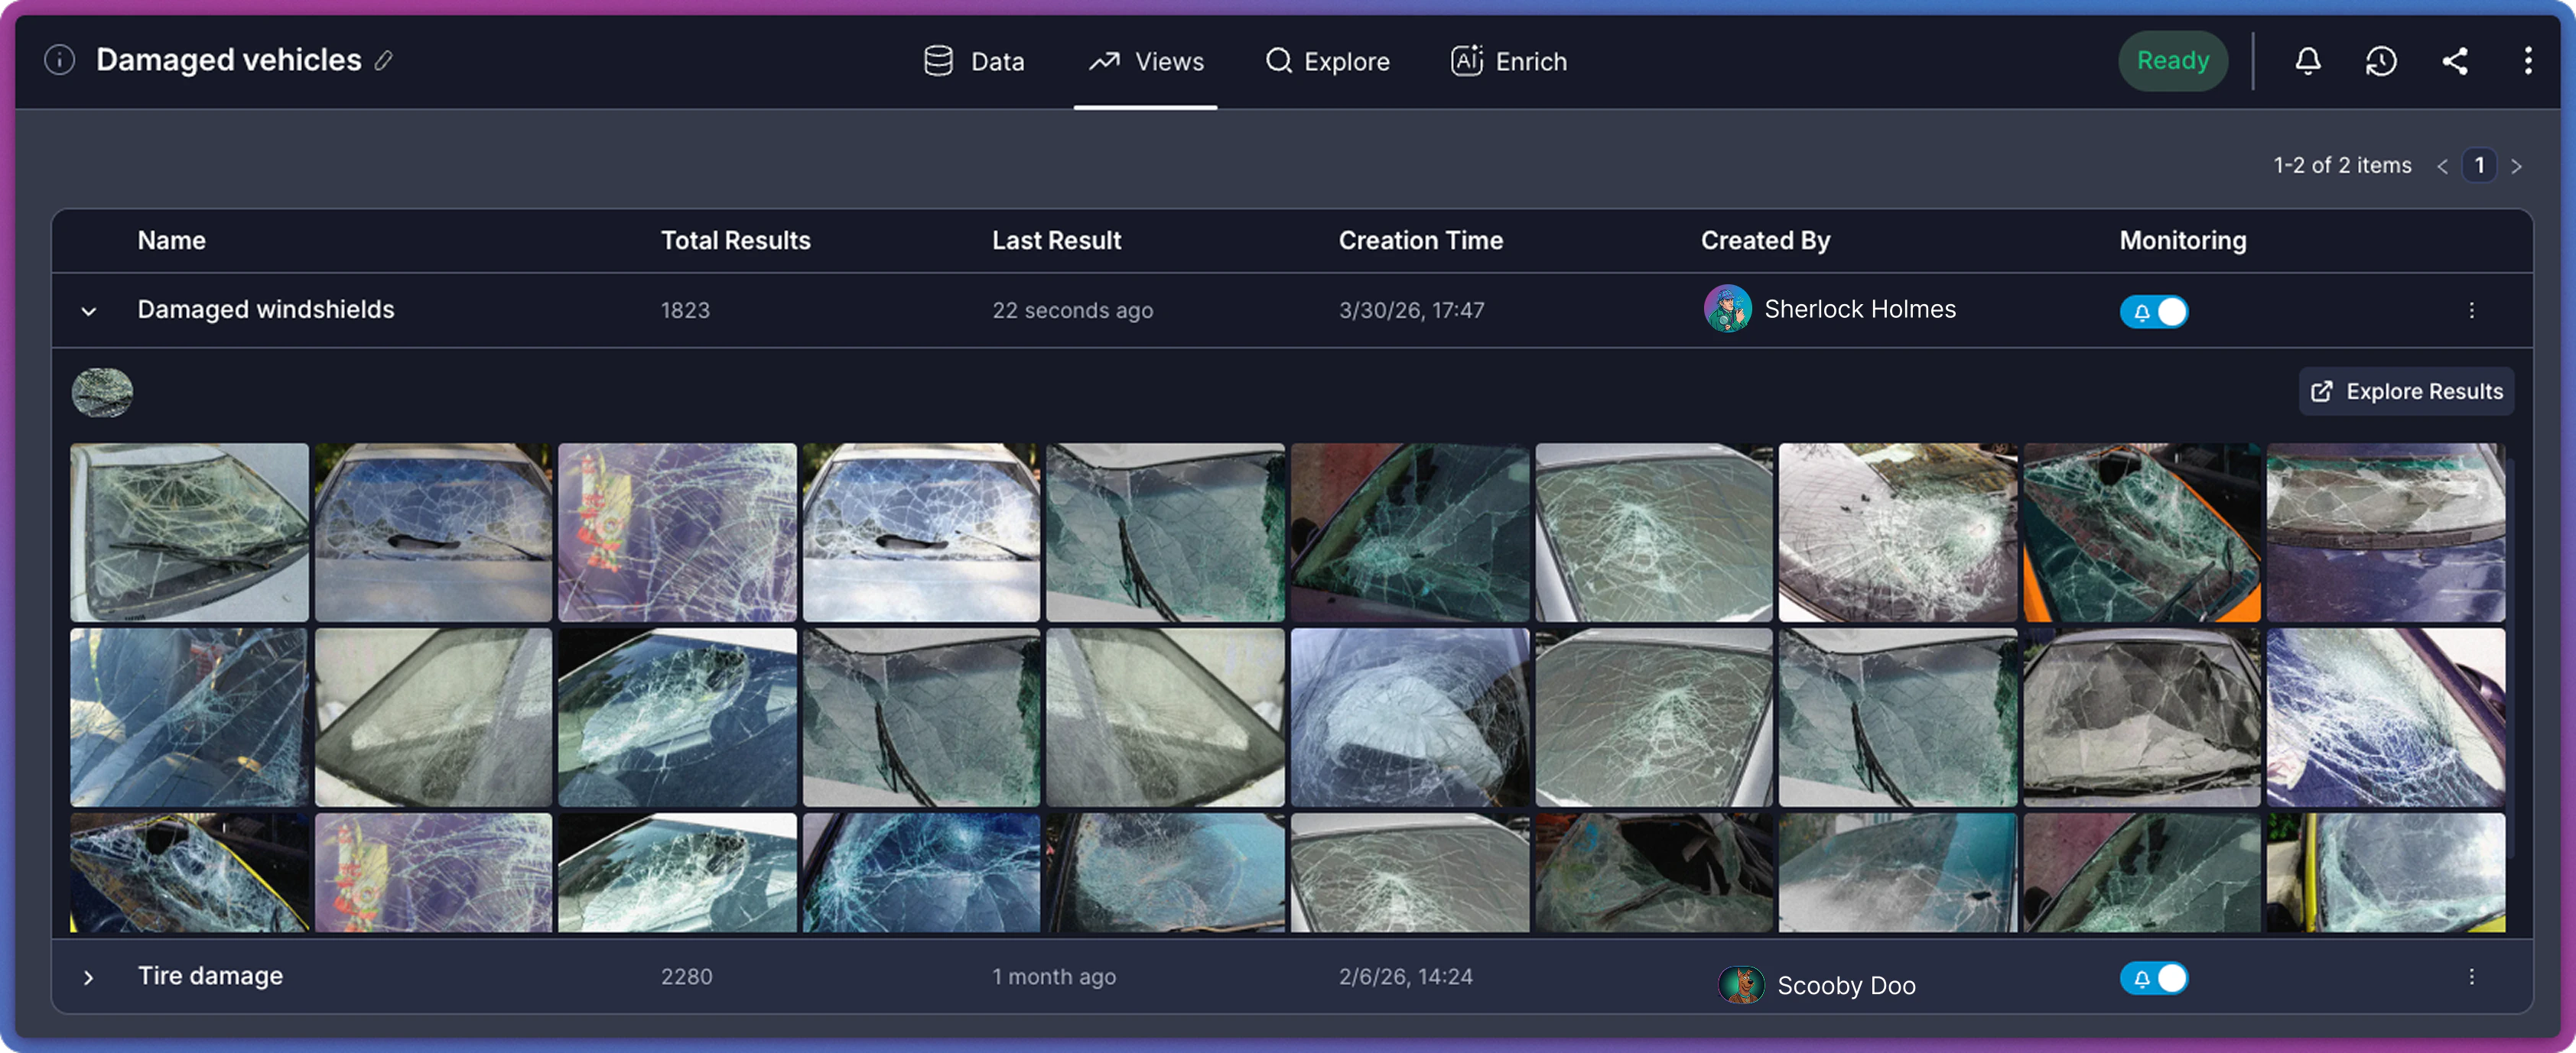The image size is (2576, 1053).
Task: Disable monitoring for Damaged windshields
Action: click(x=2155, y=311)
